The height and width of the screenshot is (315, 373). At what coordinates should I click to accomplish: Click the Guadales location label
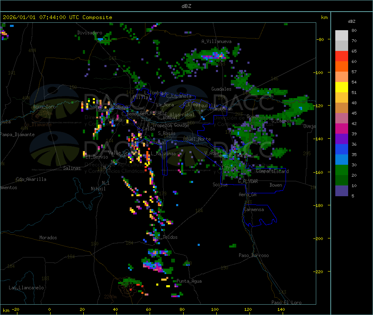click(221, 89)
